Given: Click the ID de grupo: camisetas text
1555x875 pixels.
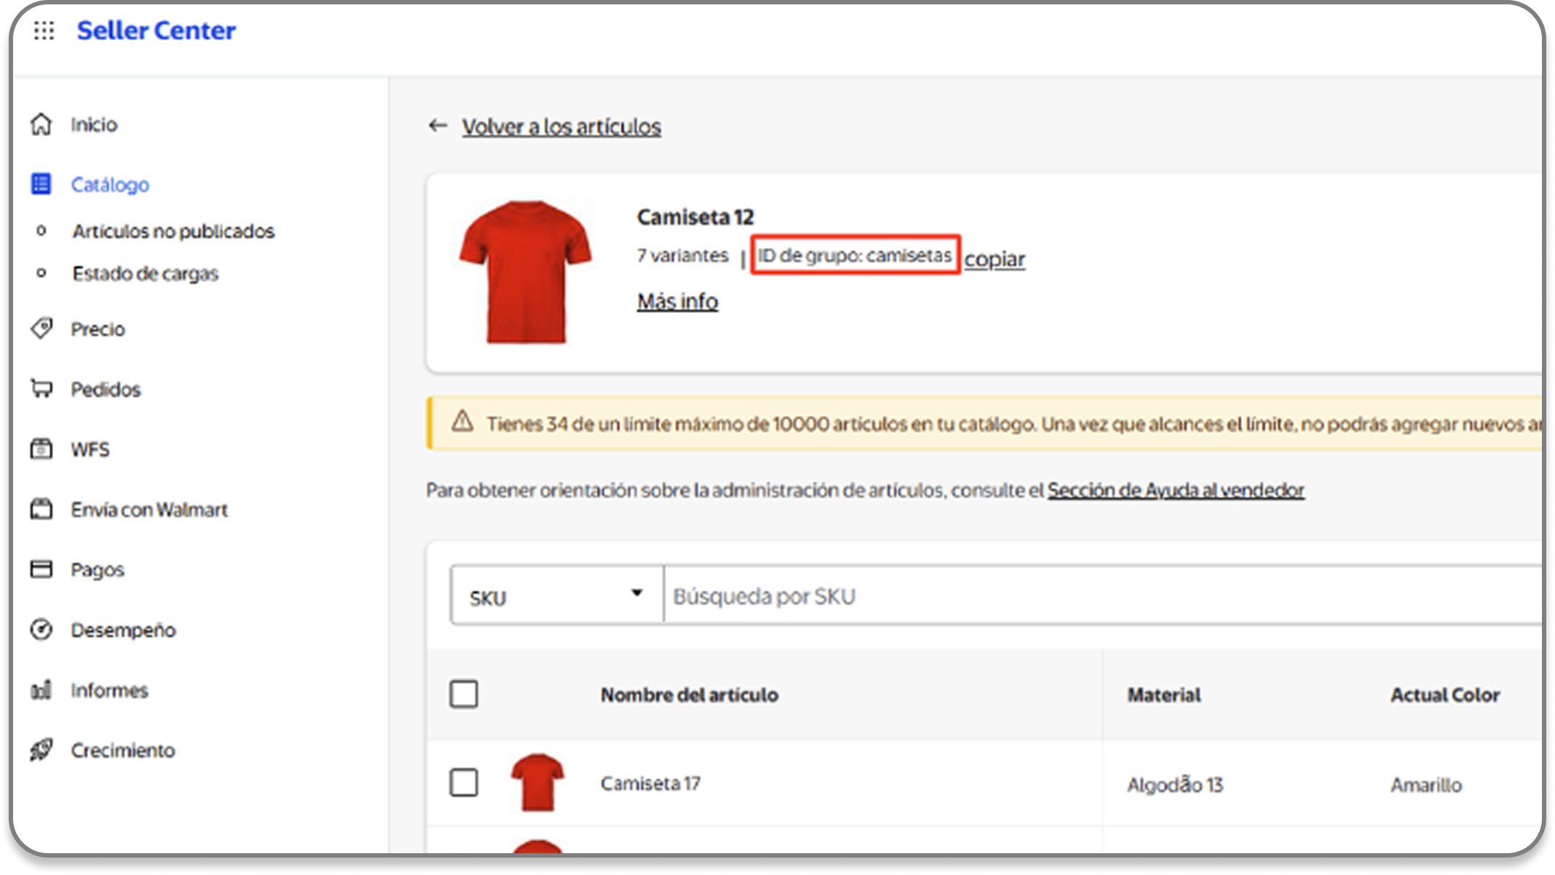Looking at the screenshot, I should pos(855,255).
